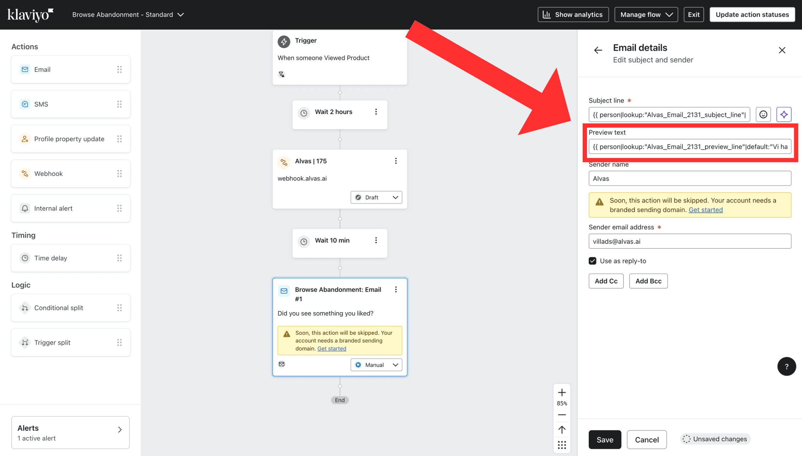The width and height of the screenshot is (802, 456).
Task: Click the grid dots canvas control
Action: click(x=562, y=445)
